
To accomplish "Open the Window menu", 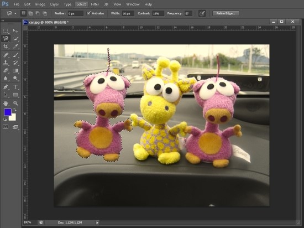I will (133, 4).
